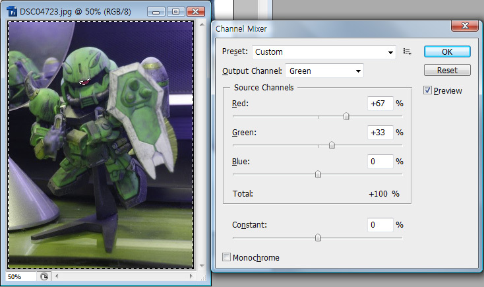Click the Blue percentage field showing 0
The image size is (484, 287).
(380, 161)
